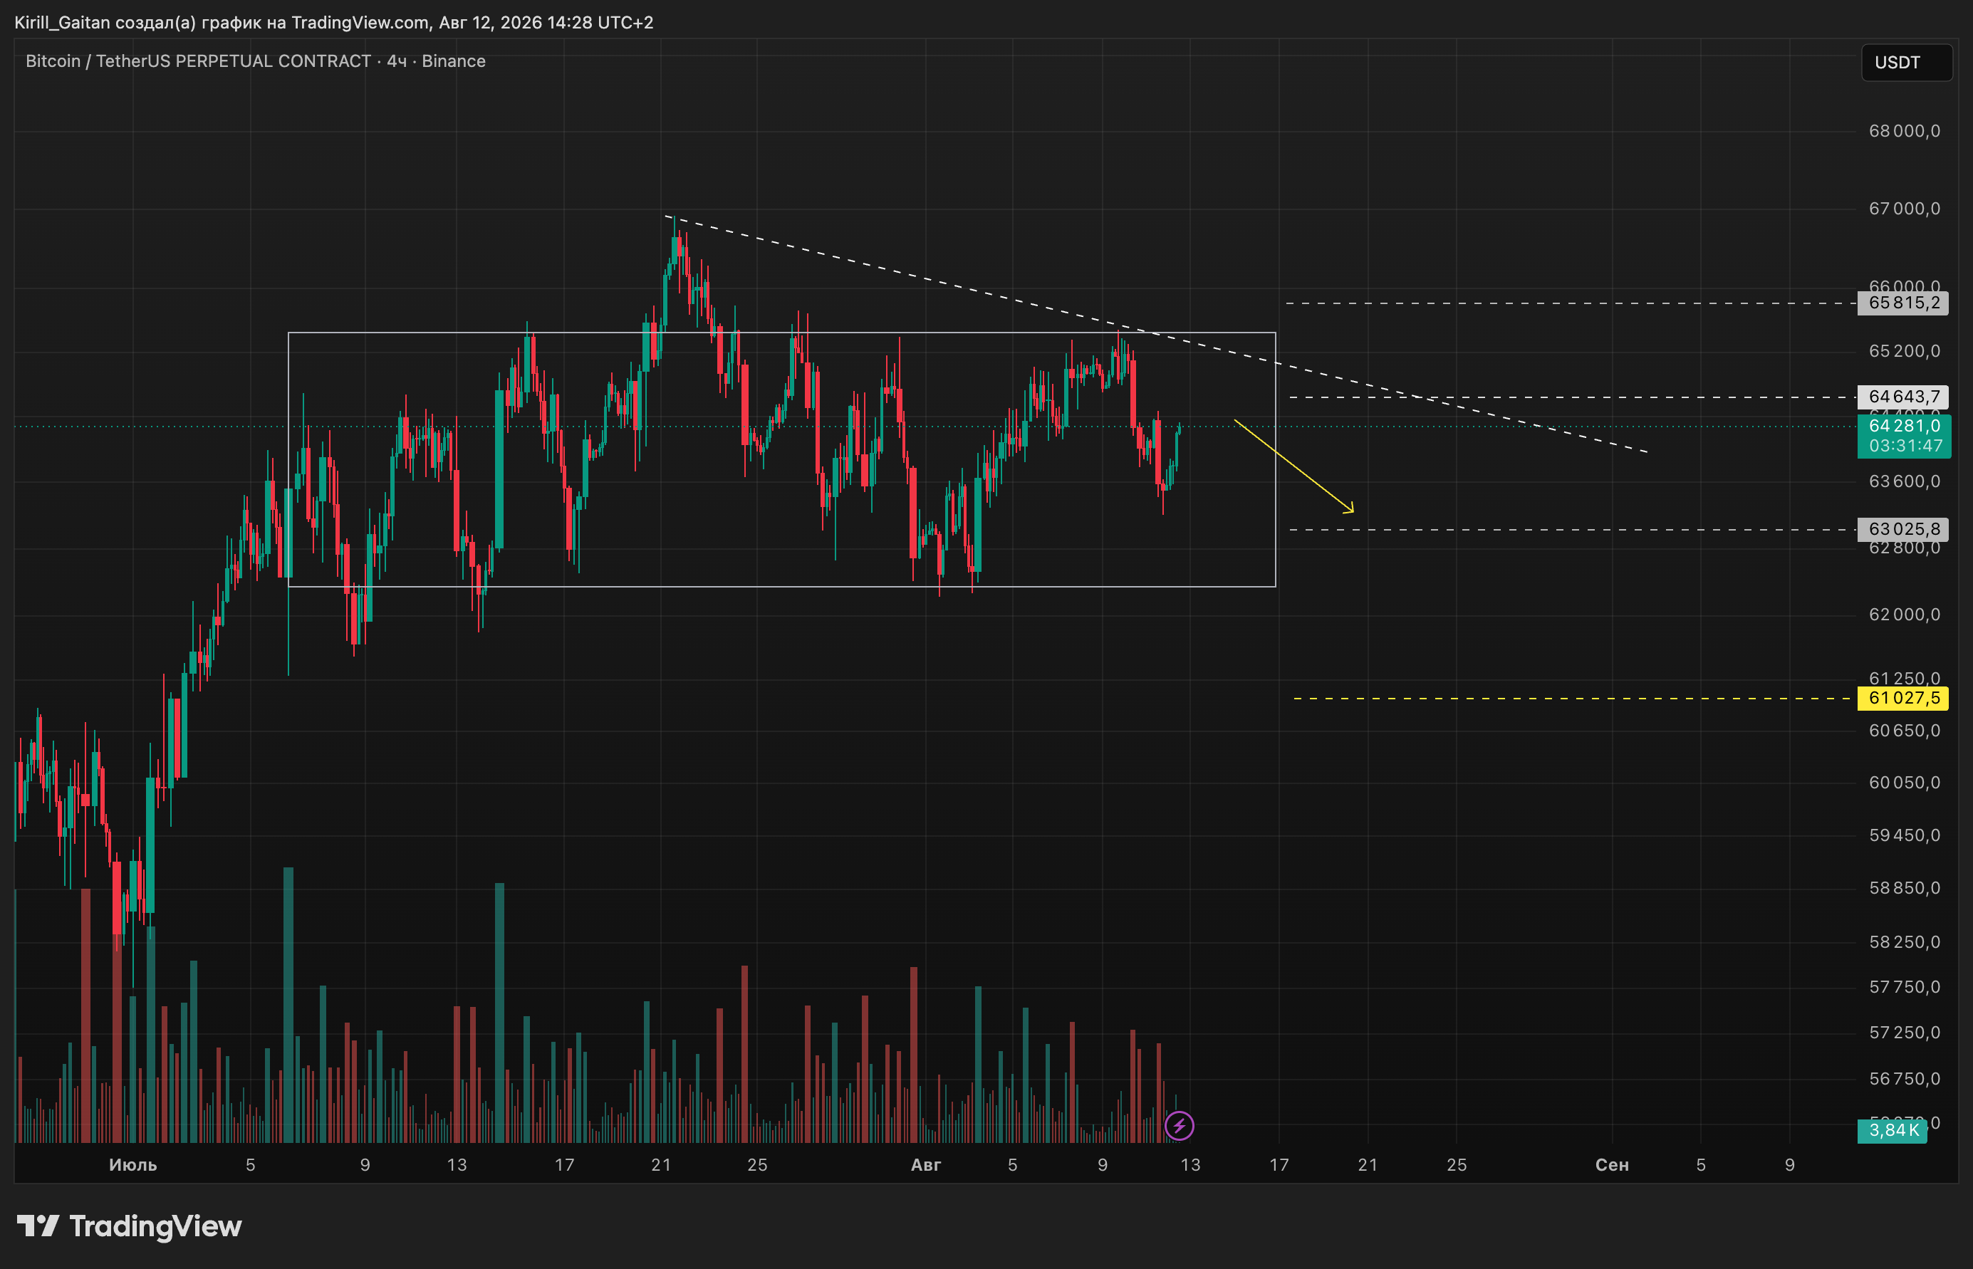Click the Авг label on time axis
The image size is (1973, 1269).
[x=925, y=1165]
